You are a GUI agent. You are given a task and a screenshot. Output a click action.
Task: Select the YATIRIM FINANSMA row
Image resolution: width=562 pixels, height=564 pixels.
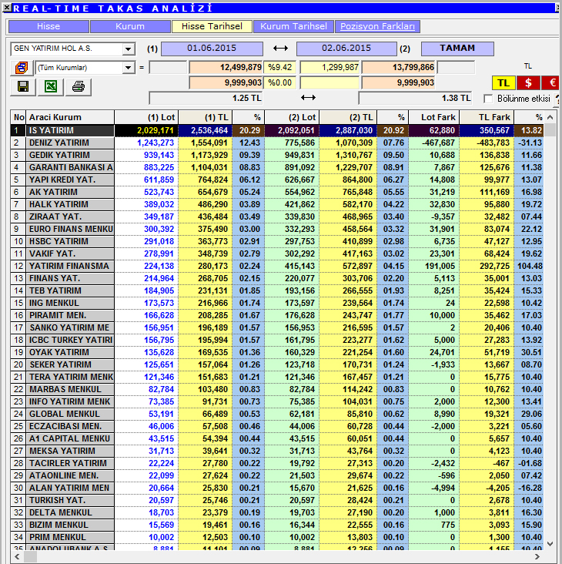click(x=277, y=266)
